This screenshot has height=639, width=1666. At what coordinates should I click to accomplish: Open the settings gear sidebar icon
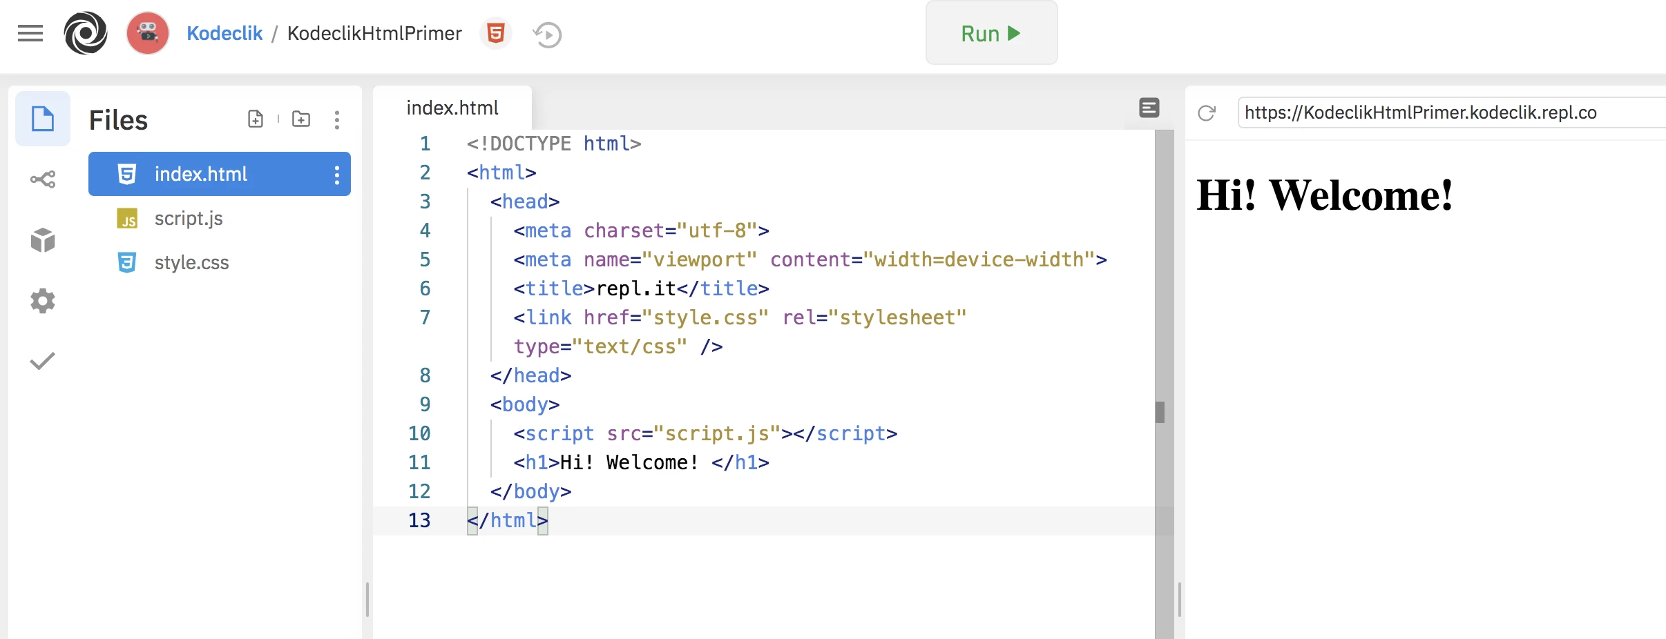pyautogui.click(x=43, y=301)
